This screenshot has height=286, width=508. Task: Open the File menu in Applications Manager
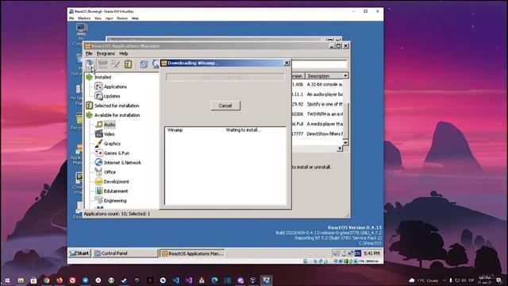[89, 53]
